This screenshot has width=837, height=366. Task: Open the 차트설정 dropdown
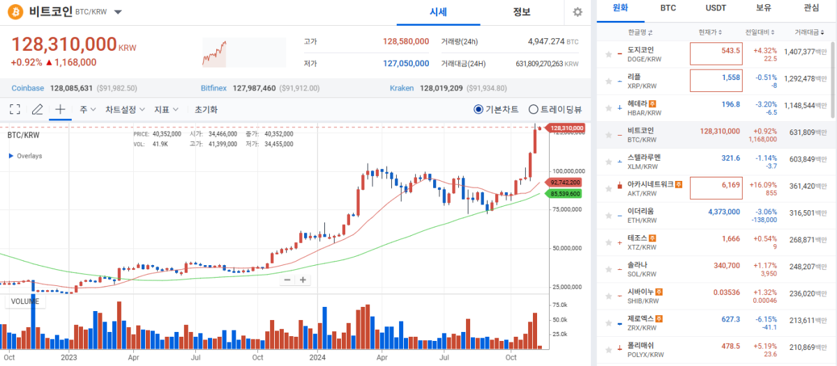pyautogui.click(x=125, y=109)
